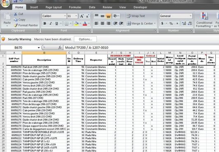The height and width of the screenshot is (152, 219).
Task: Toggle Underline formatting
Action: (x=57, y=23)
